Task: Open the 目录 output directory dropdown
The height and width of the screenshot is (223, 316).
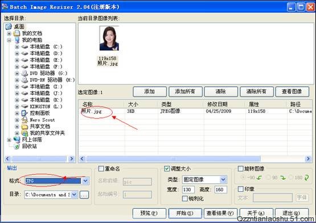Action: click(x=74, y=195)
